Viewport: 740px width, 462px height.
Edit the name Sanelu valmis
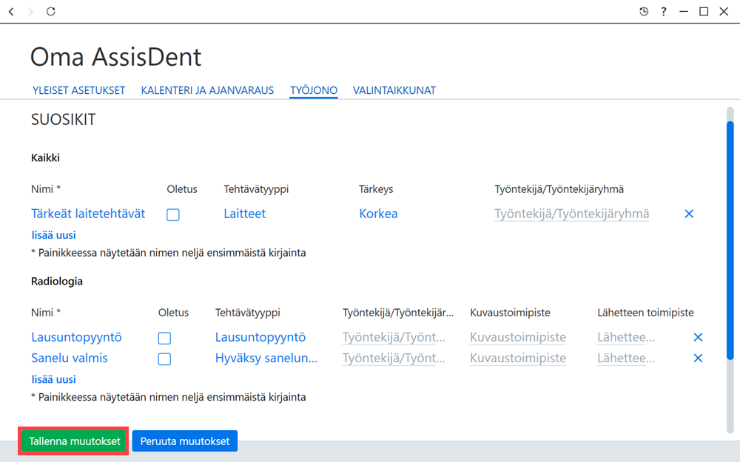pos(70,358)
